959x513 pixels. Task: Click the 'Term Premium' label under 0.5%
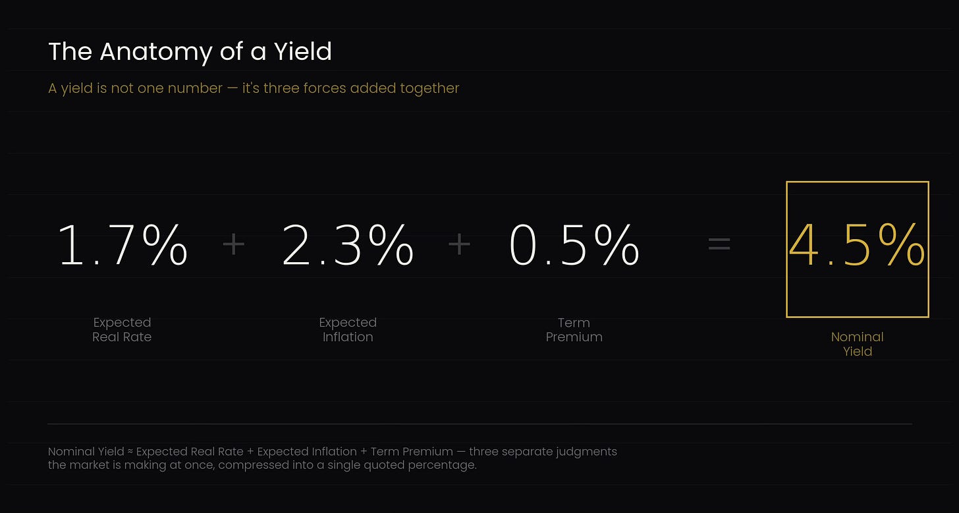(x=574, y=329)
